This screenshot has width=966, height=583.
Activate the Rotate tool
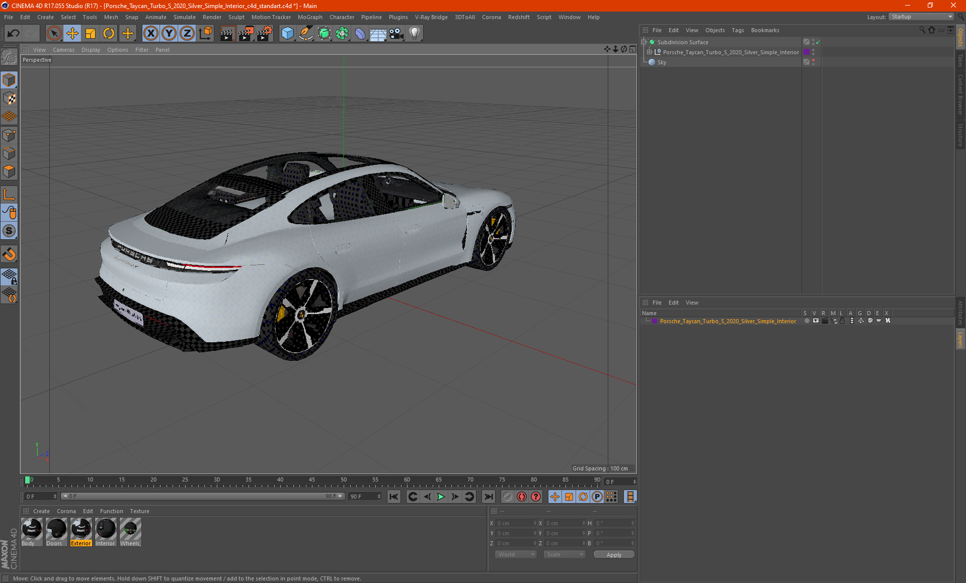click(x=109, y=34)
